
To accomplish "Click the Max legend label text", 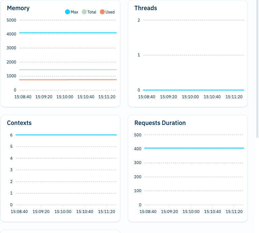I will point(74,12).
